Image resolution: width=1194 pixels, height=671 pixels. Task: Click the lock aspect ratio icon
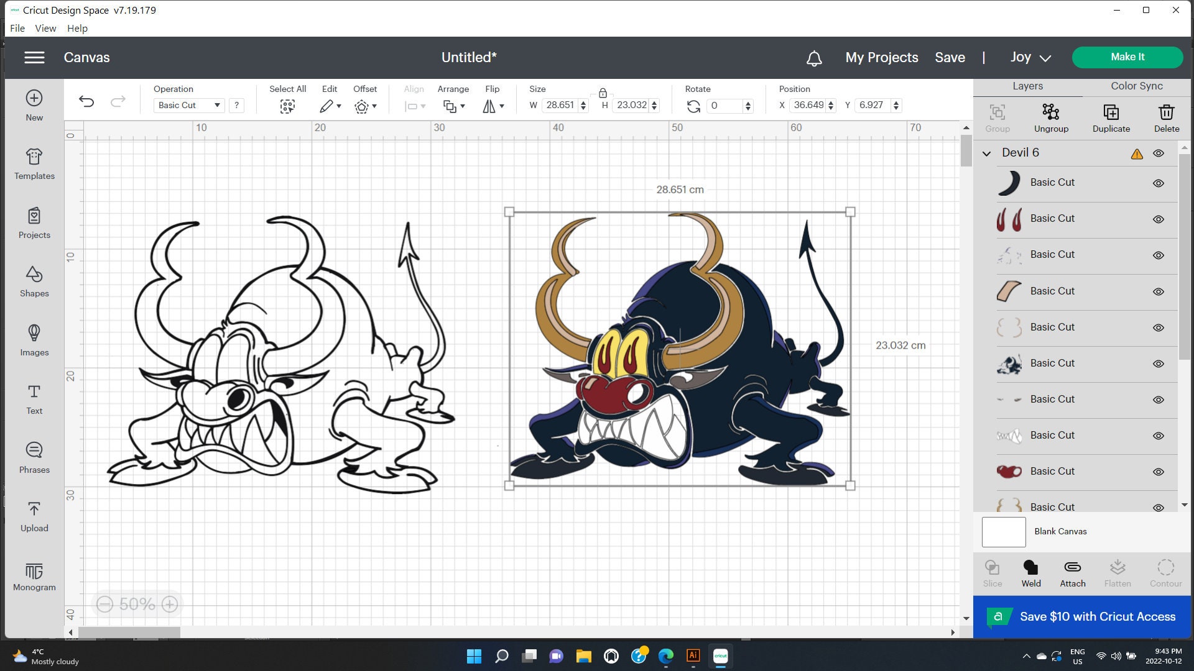[x=603, y=93]
